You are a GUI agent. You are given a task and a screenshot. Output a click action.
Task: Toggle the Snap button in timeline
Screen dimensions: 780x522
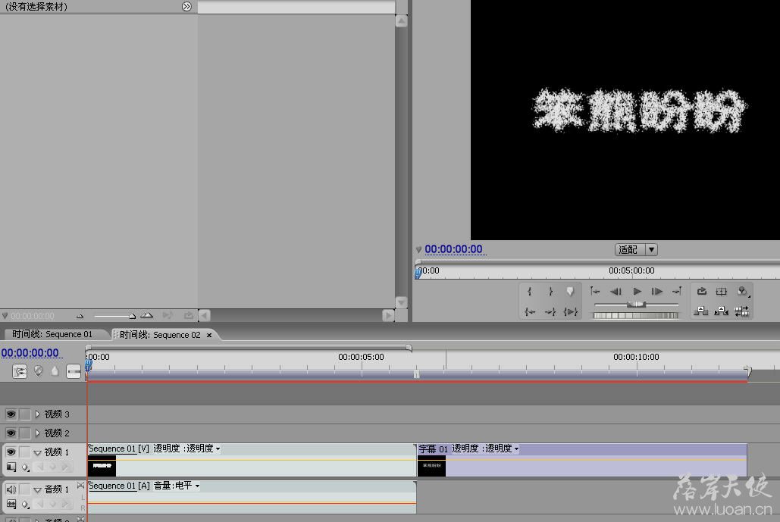pos(20,371)
